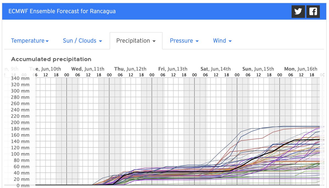Click the '260 mm' axis label
Image resolution: width=329 pixels, height=188 pixels.
(x=20, y=104)
